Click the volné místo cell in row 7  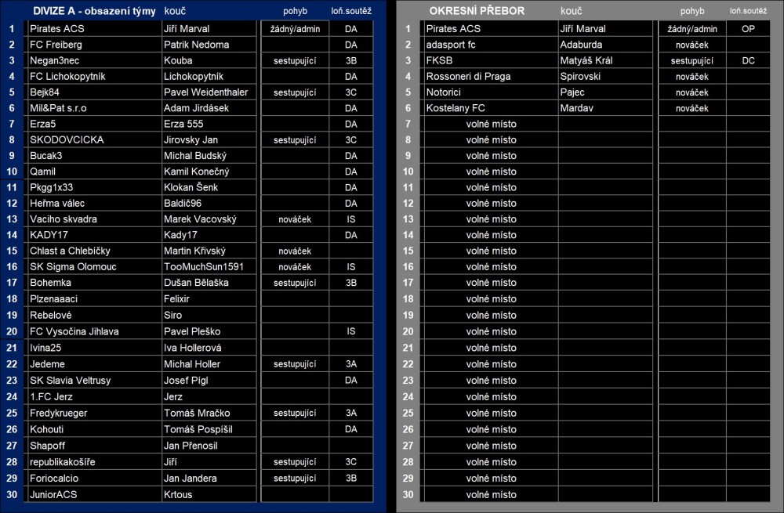click(x=491, y=124)
